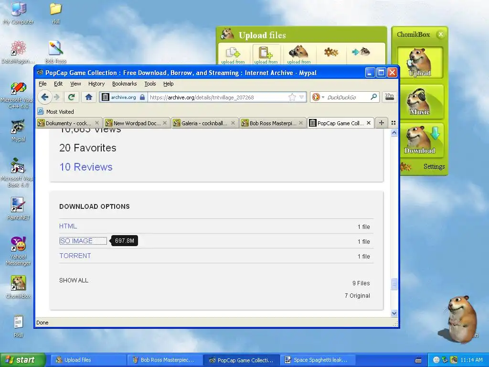Switch to Upload files taskbar item
This screenshot has width=489, height=367.
[88, 360]
